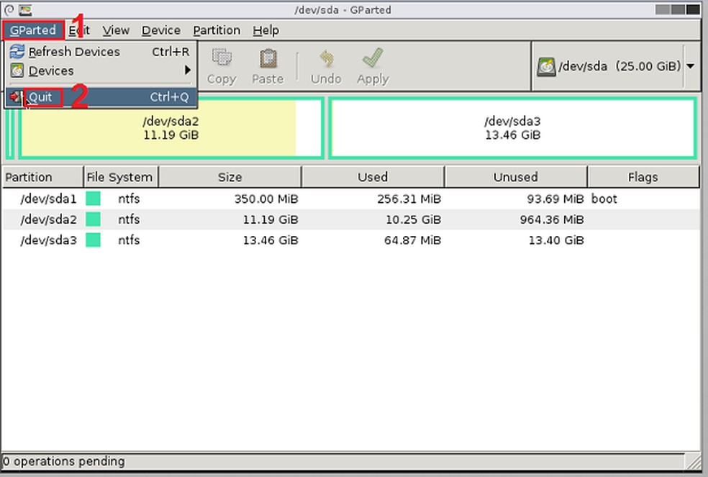The width and height of the screenshot is (708, 477).
Task: Sort by the File System column header
Action: (121, 176)
